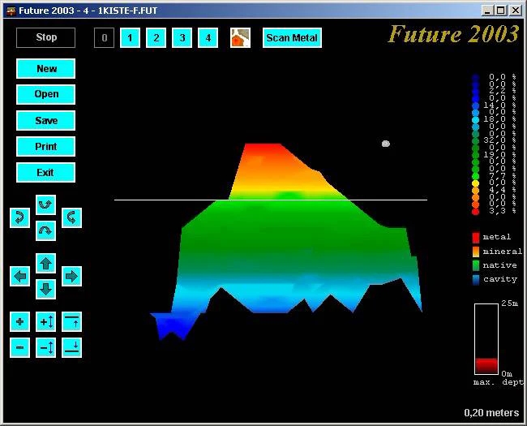Rotate view with the left curved-arrow button
This screenshot has height=426, width=527.
coord(19,217)
